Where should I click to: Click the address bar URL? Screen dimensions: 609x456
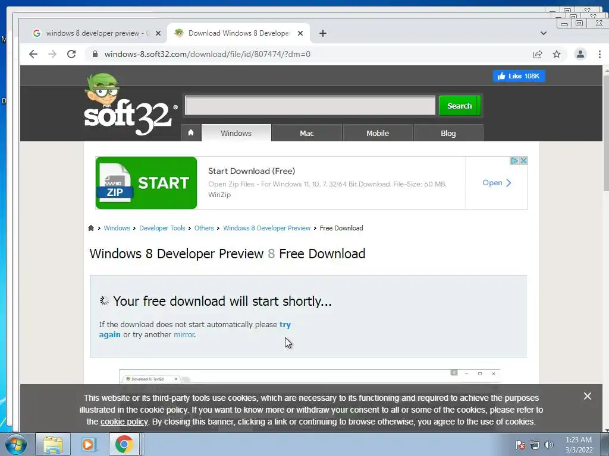(x=208, y=54)
